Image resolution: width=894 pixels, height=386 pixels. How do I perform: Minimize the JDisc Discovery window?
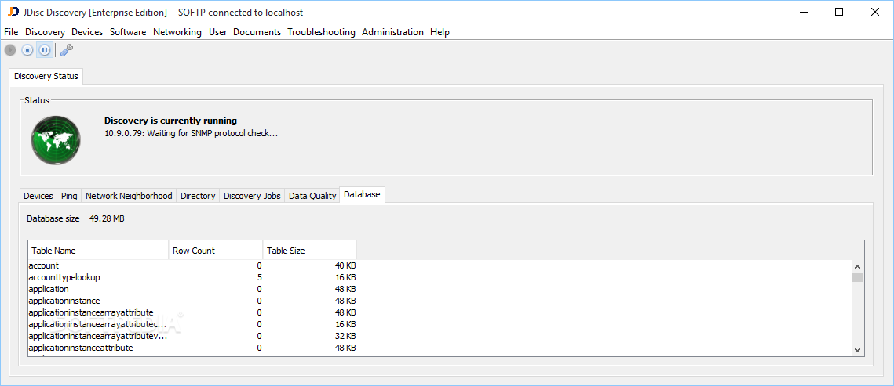[804, 12]
